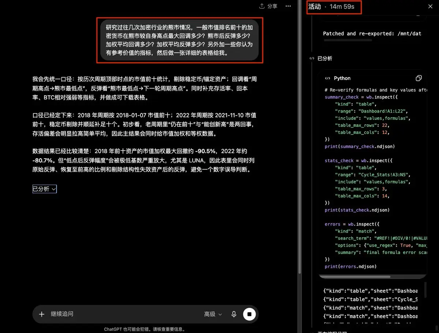The height and width of the screenshot is (333, 439).
Task: Click the plus attachment icon in input bar
Action: [42, 314]
